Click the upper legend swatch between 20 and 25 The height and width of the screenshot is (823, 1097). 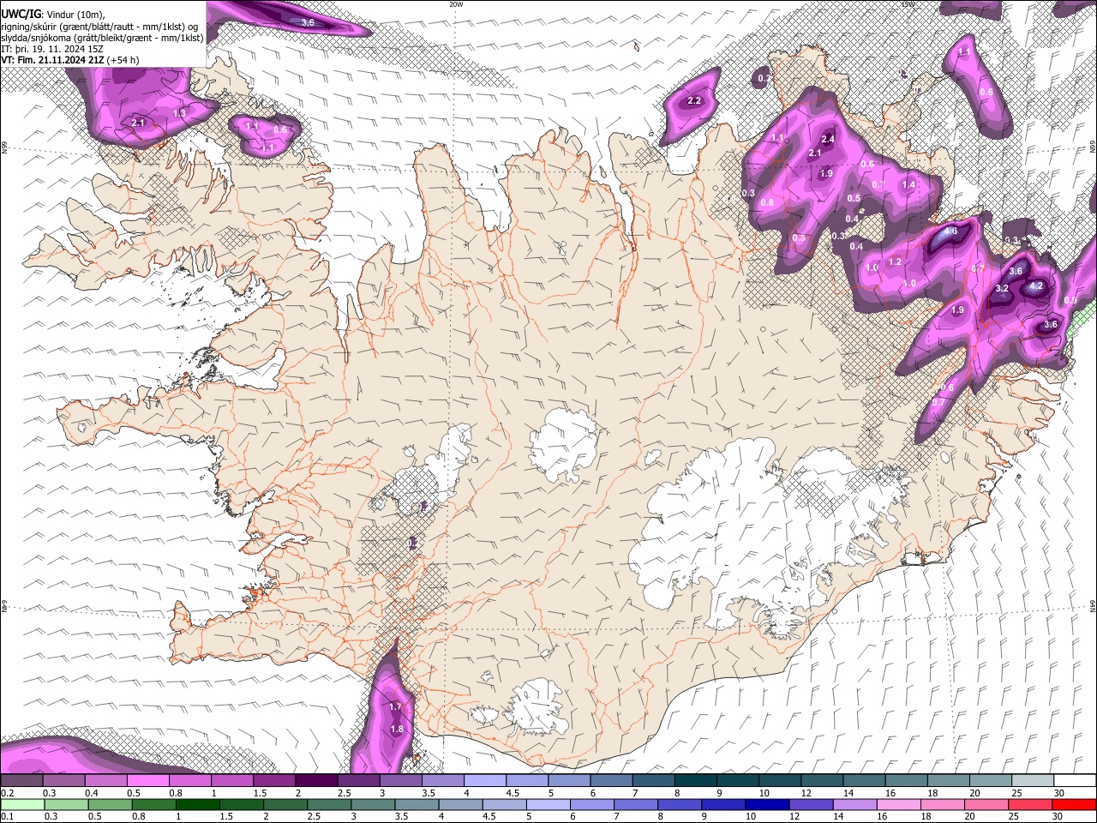pyautogui.click(x=989, y=781)
